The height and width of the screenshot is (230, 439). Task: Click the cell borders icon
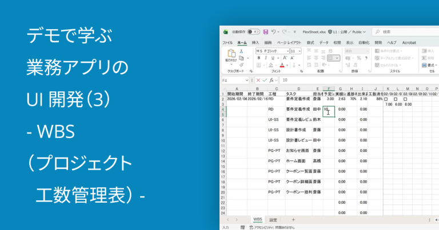[259, 65]
